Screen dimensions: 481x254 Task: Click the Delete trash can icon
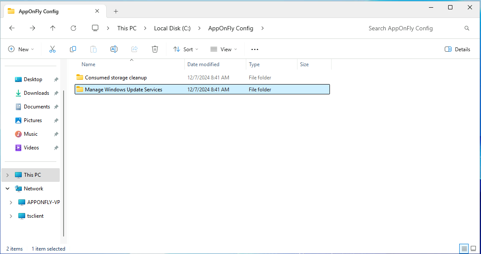coord(155,49)
